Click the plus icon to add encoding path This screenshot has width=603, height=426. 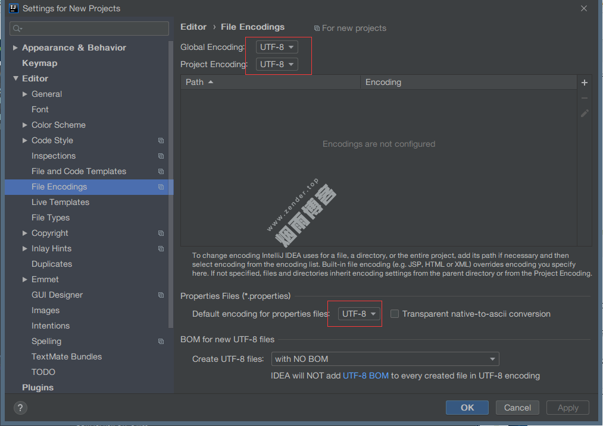coord(584,83)
